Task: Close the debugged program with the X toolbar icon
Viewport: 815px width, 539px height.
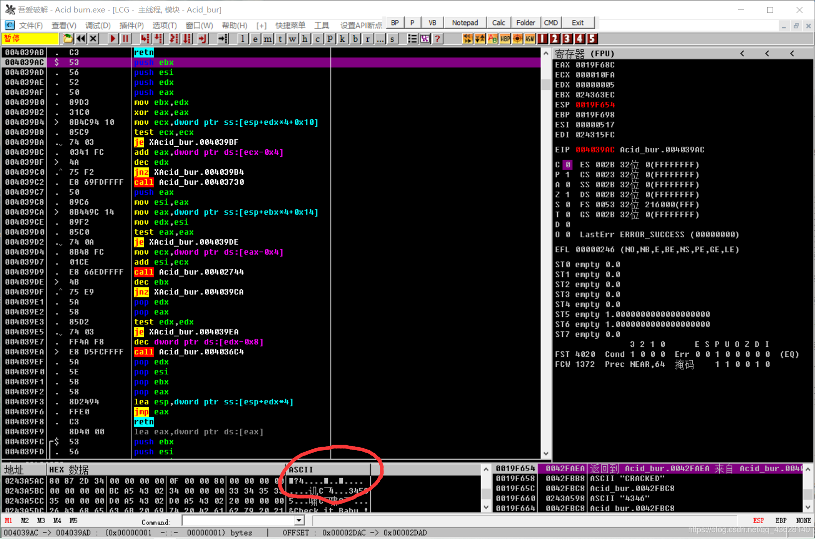Action: pyautogui.click(x=93, y=38)
